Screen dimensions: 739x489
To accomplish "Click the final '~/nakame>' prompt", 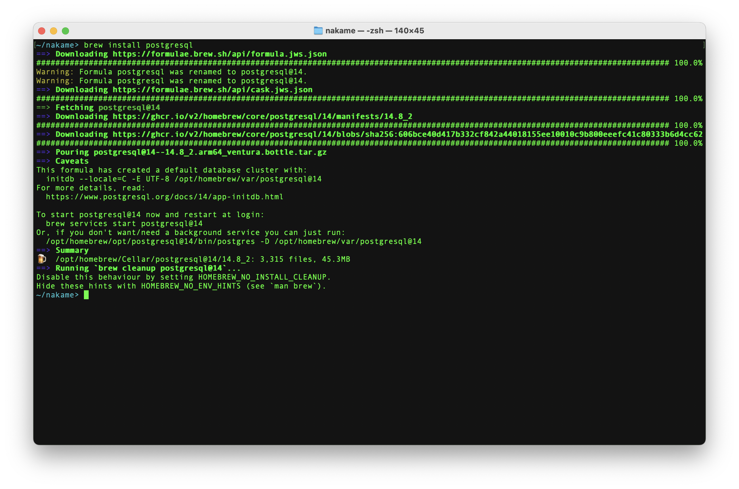I will click(58, 295).
